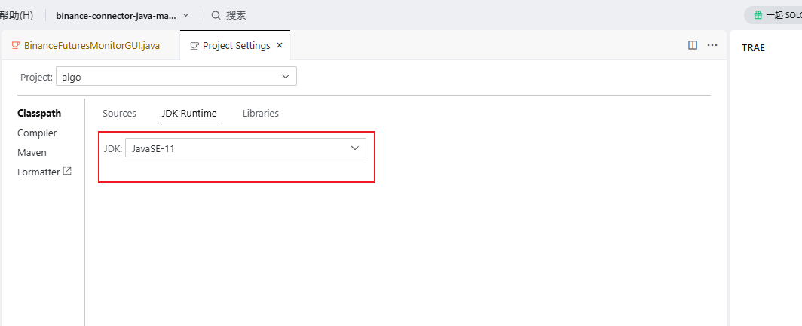Click the 搜索 search box
Viewport: 802px width, 326px height.
click(229, 15)
